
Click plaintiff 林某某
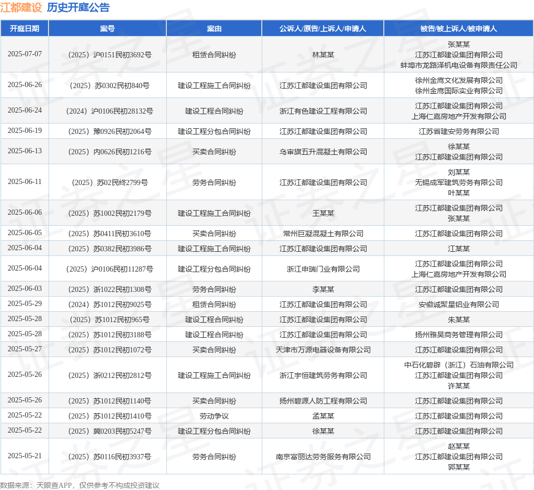click(323, 55)
